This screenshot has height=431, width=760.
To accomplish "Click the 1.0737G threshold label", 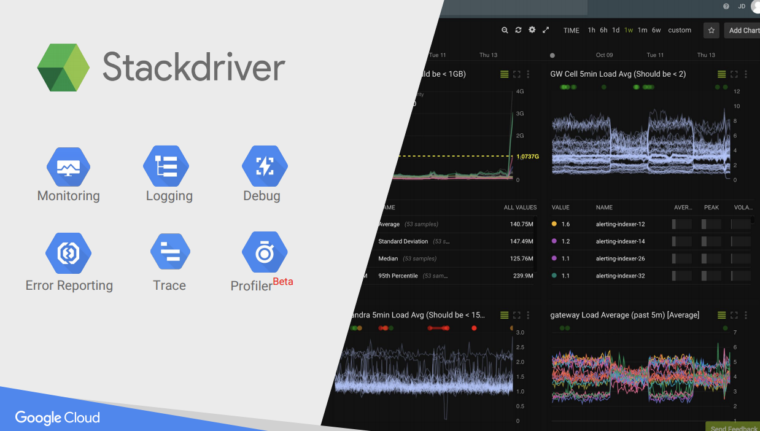I will pos(527,157).
